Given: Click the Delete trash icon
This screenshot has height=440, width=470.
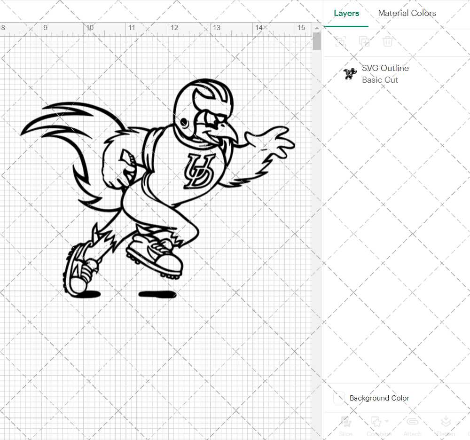Looking at the screenshot, I should pos(387,41).
